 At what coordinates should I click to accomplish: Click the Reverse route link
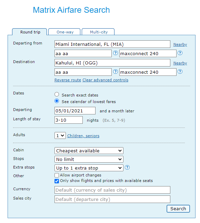(x=68, y=80)
